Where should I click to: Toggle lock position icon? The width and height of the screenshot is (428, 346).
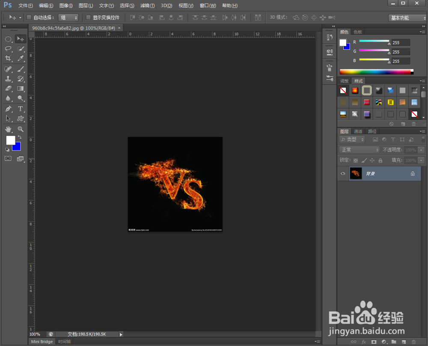point(372,160)
